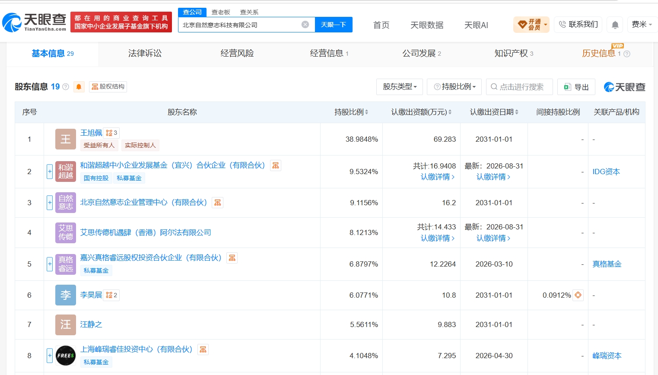Image resolution: width=658 pixels, height=375 pixels.
Task: Click the orange shareholder alert bell icon
Action: (x=79, y=87)
